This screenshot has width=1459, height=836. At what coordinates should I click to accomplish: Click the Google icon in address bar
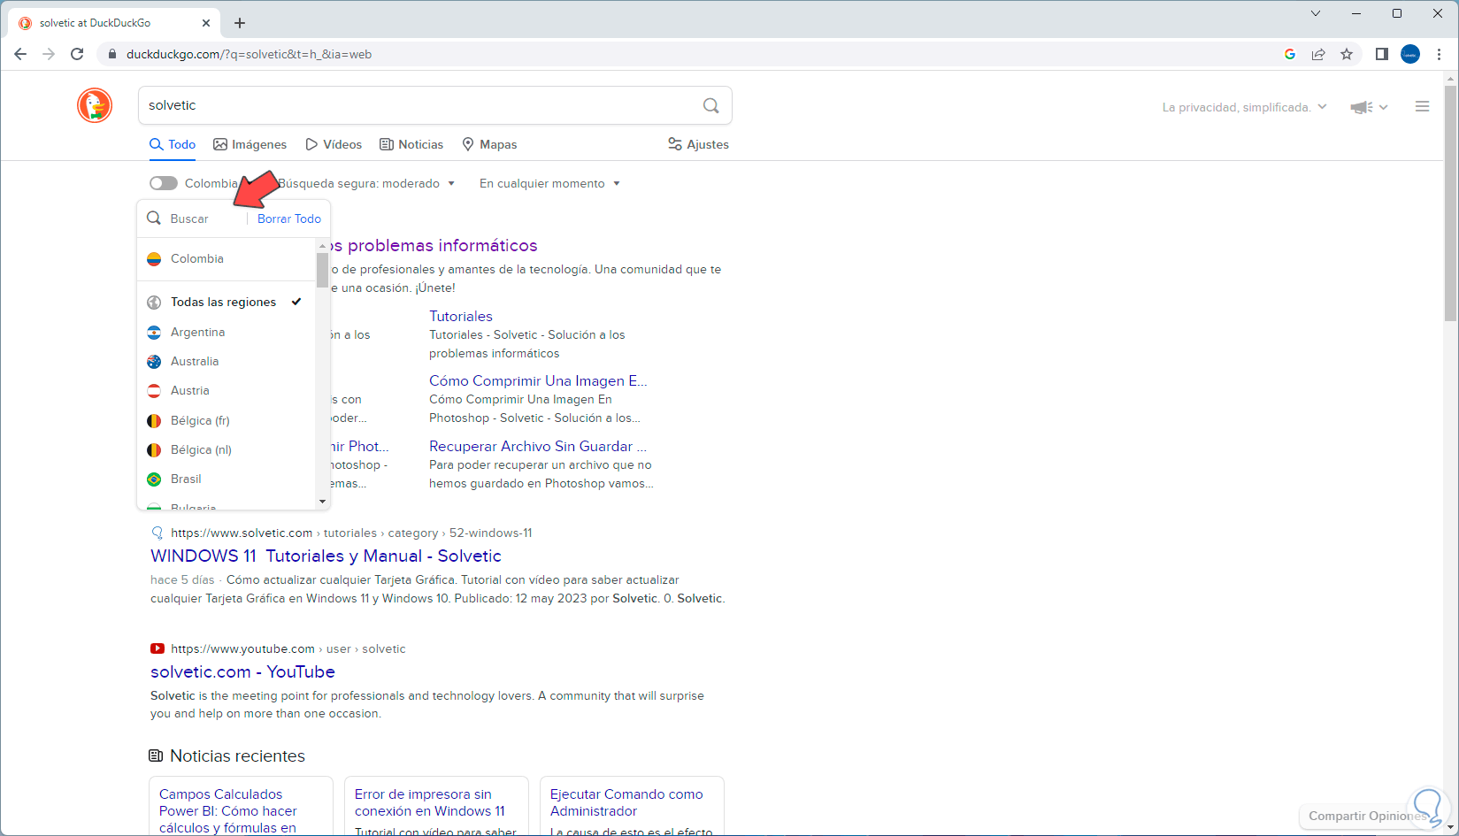(x=1290, y=54)
